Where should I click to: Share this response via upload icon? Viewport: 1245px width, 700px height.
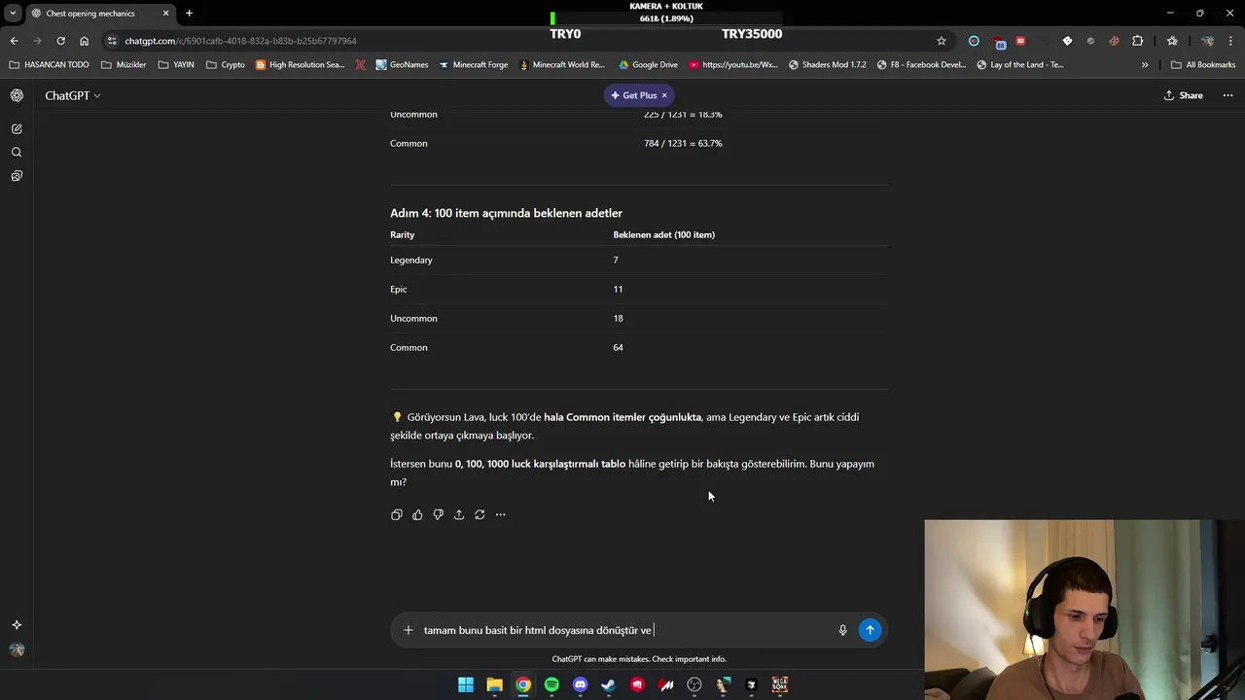(x=459, y=514)
